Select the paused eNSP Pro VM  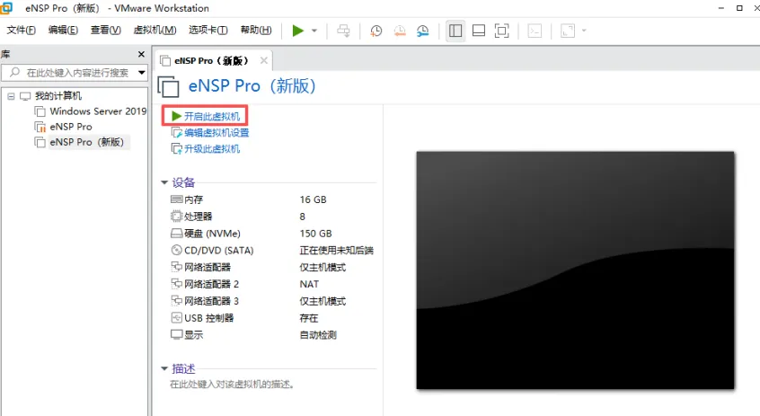(x=71, y=127)
